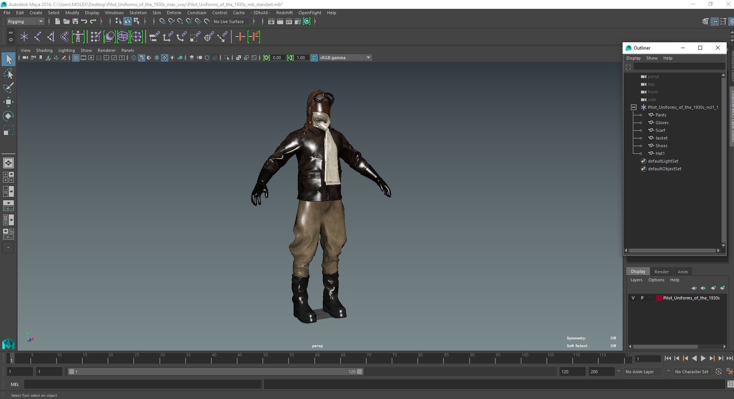Click the snap to grids icon
734x399 pixels.
pyautogui.click(x=163, y=22)
